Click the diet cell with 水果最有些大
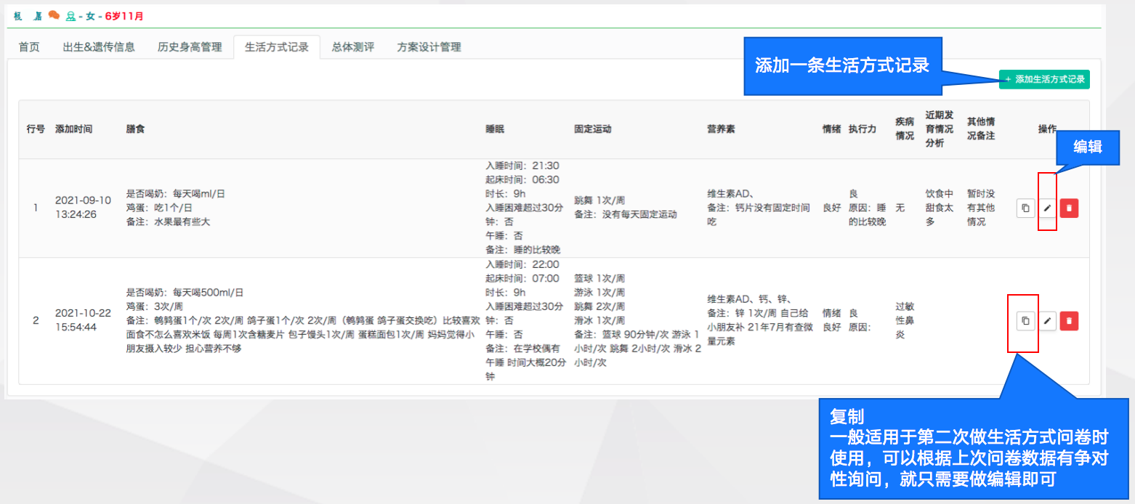 click(175, 208)
